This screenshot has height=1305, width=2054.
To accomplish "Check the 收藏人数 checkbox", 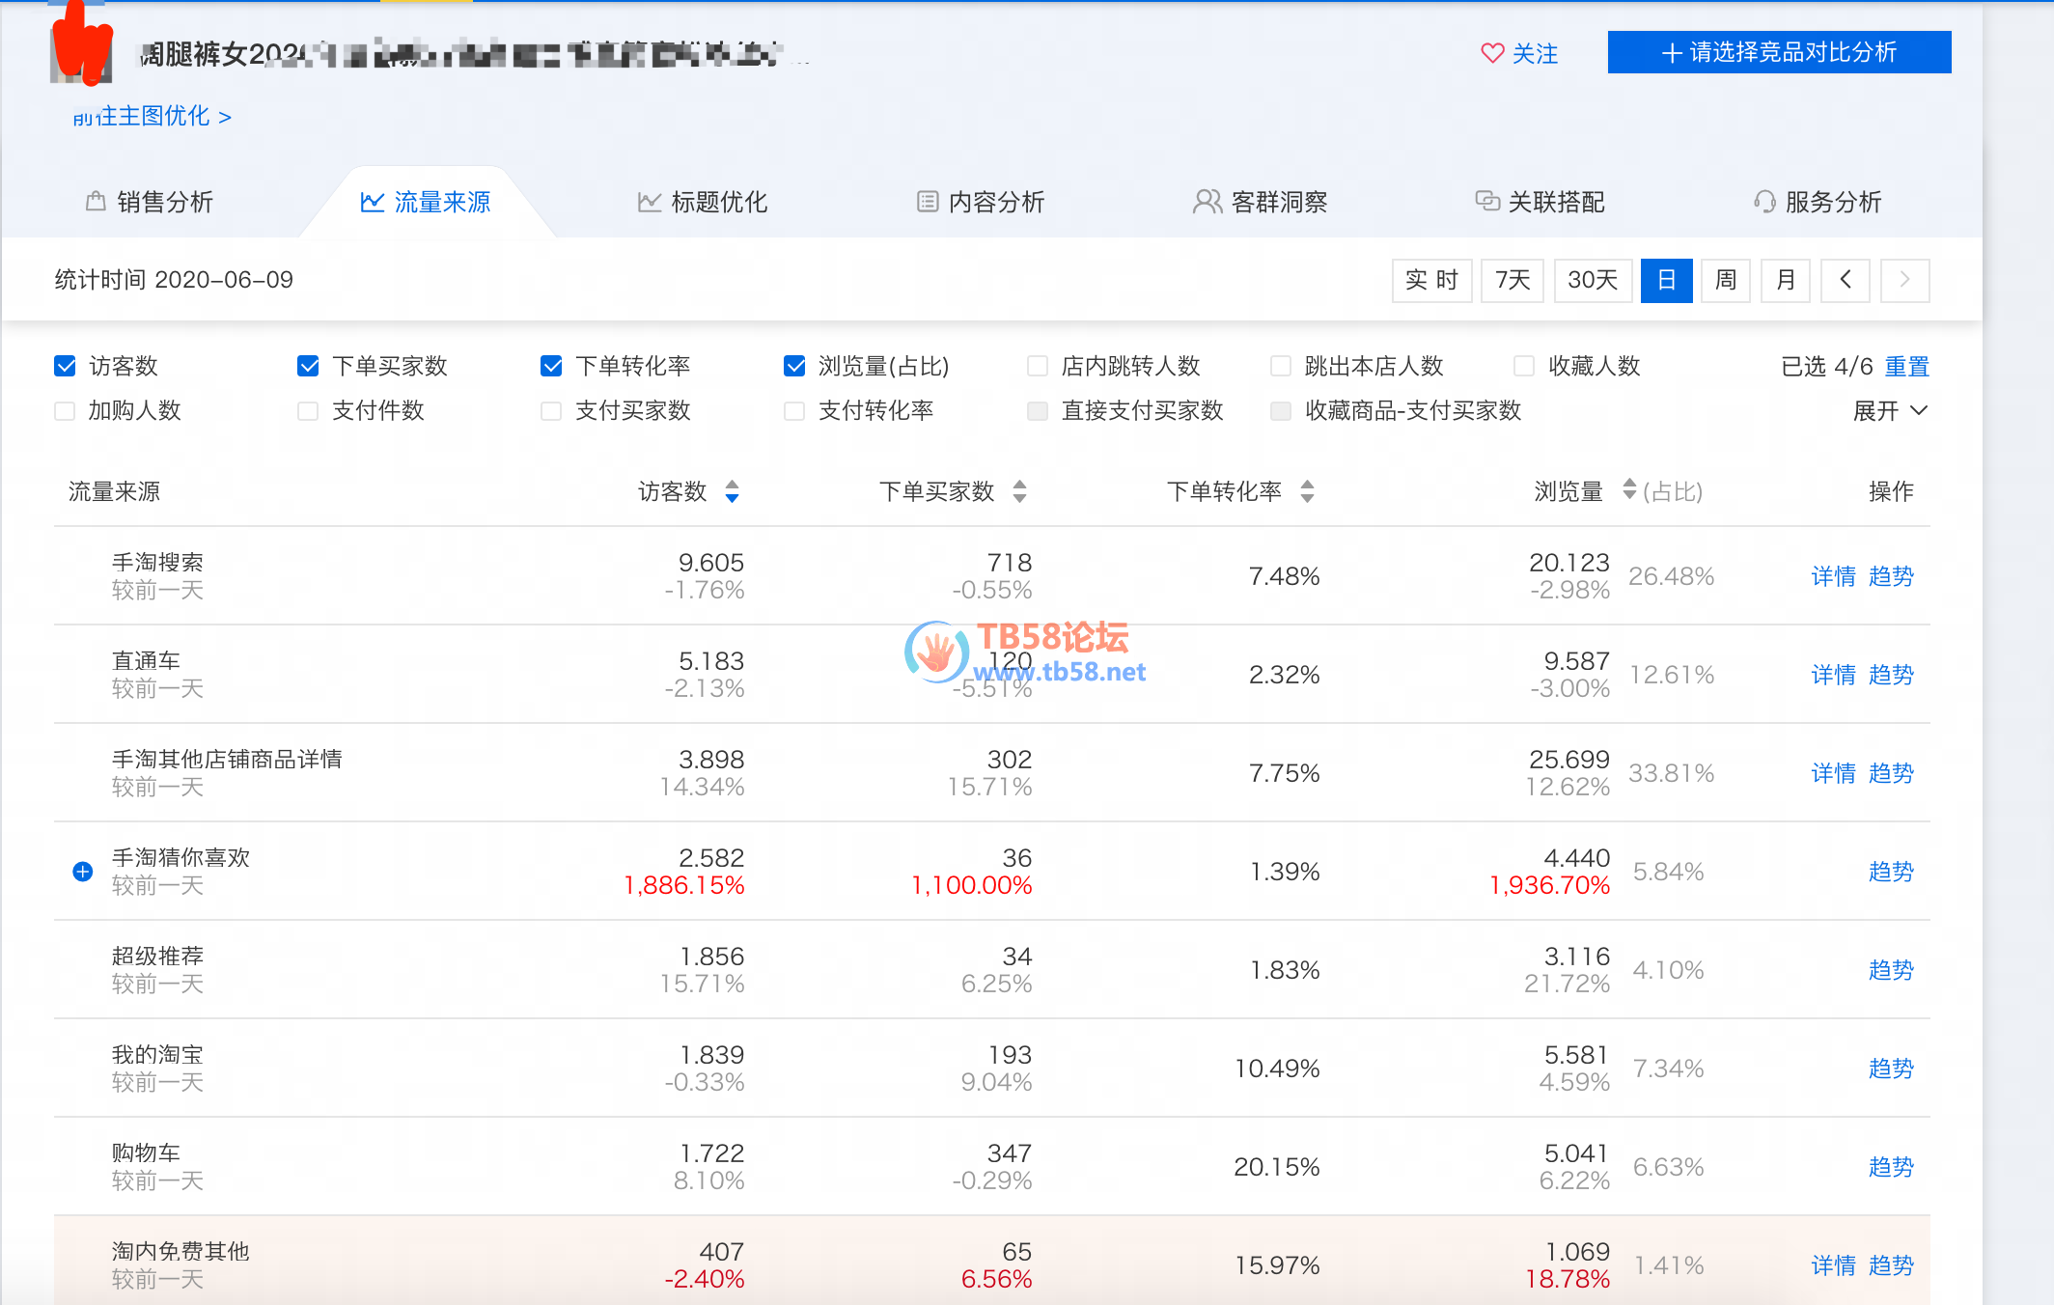I will [x=1524, y=366].
